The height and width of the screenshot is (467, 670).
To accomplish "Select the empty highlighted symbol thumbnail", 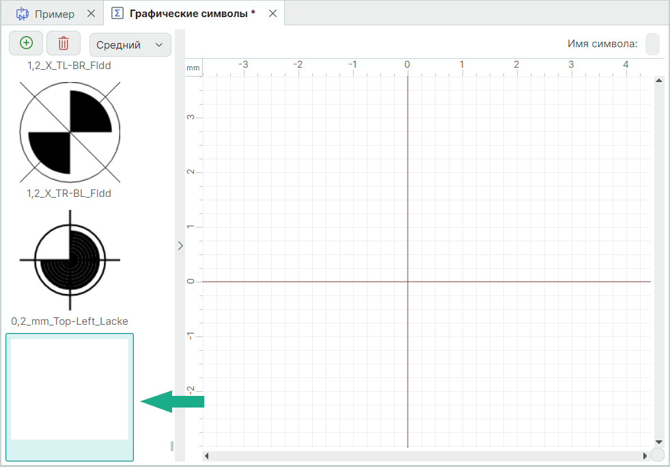I will pos(70,389).
